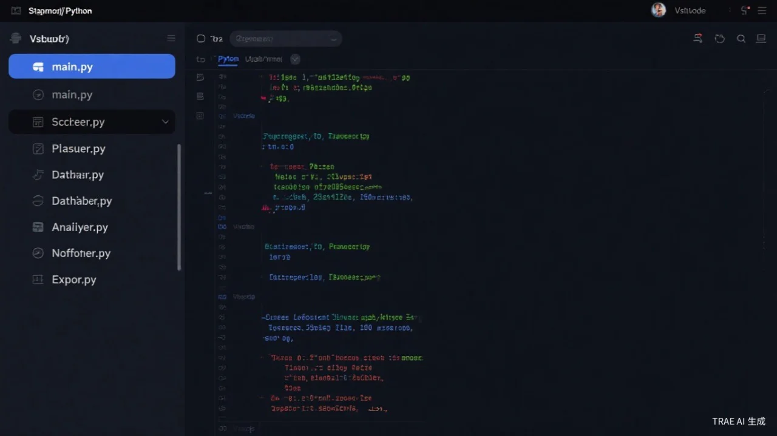This screenshot has width=777, height=436.
Task: Open the Datbaer.py file
Action: [78, 175]
